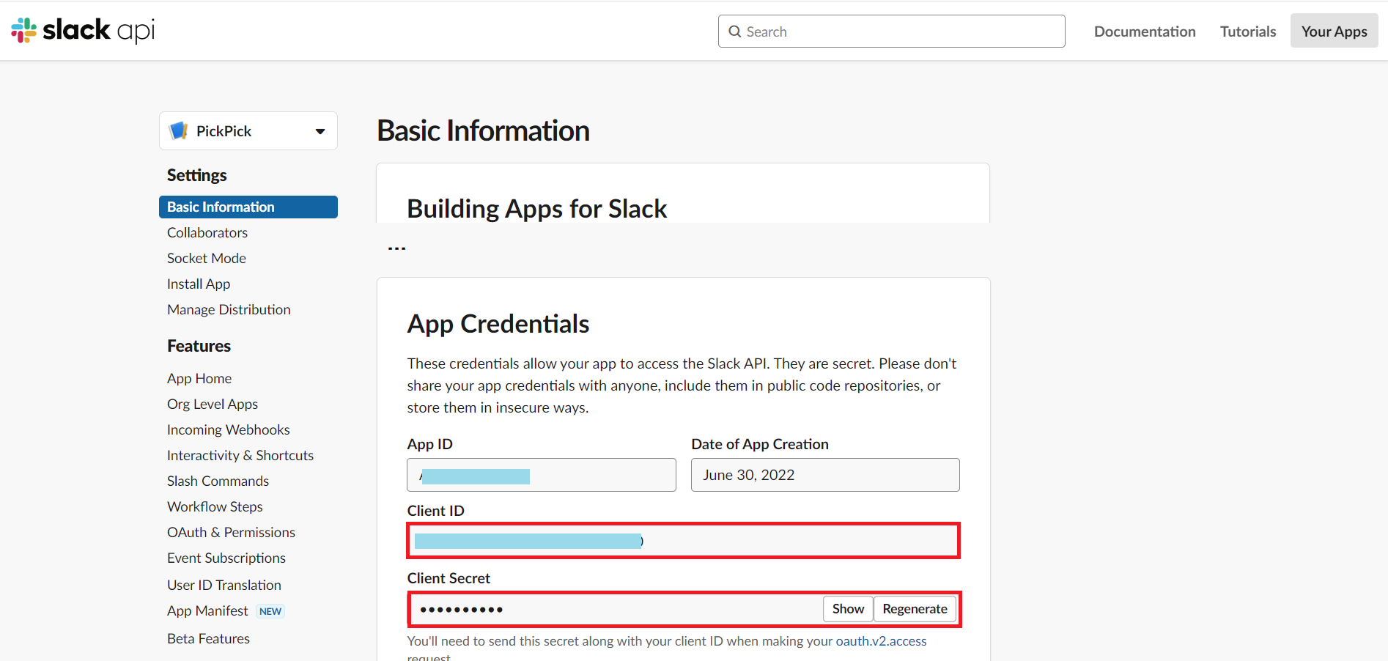Open Beta Features page
1388x661 pixels.
(208, 638)
